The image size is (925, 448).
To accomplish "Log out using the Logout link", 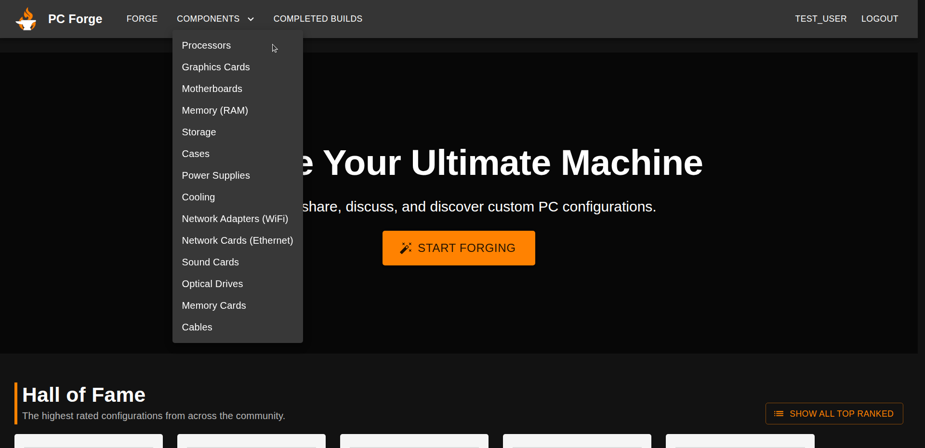I will tap(879, 19).
